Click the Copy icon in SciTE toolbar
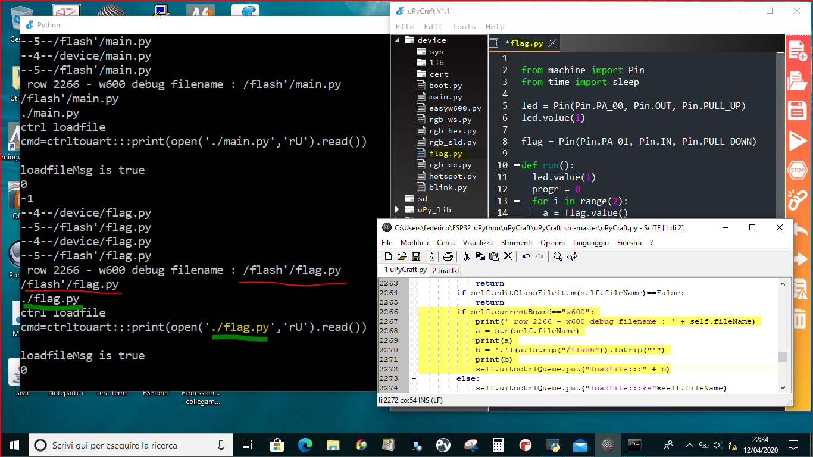Screen dimensions: 813x457 click(x=480, y=256)
